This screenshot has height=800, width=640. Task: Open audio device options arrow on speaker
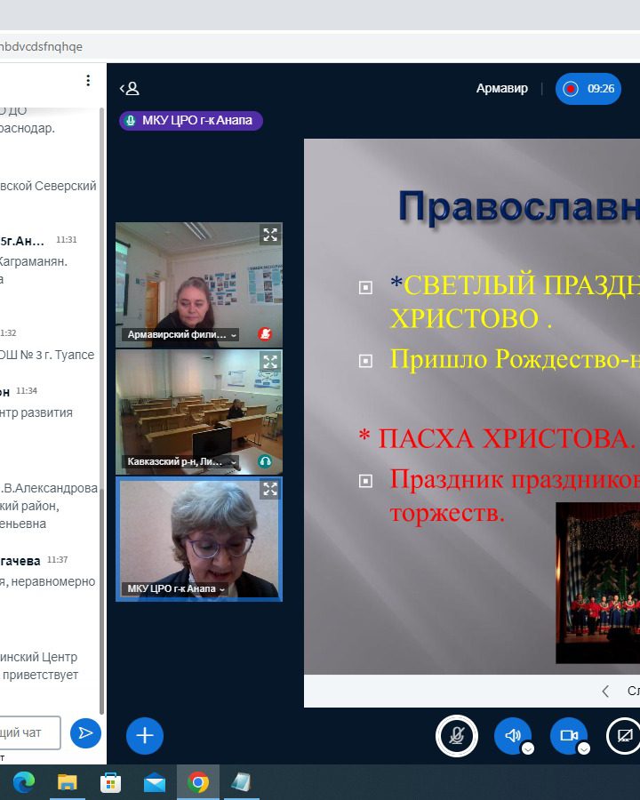[x=528, y=748]
